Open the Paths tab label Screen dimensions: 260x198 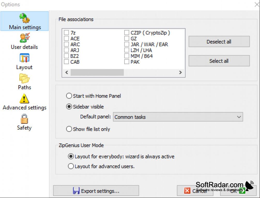[25, 87]
